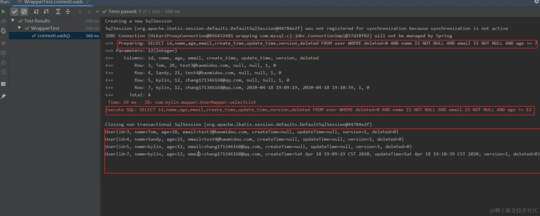Restore layout icon in left sidebar
Screen dimensions: 540x216
(4, 84)
